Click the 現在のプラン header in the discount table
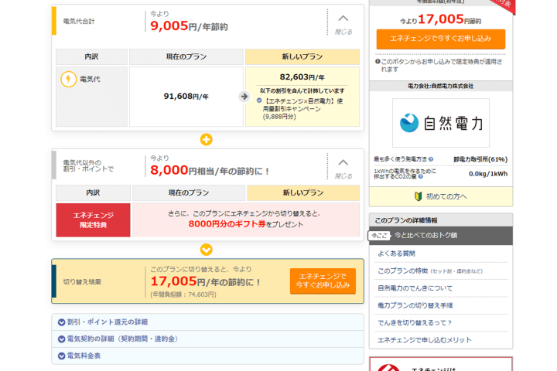This screenshot has width=557, height=371. tap(189, 192)
